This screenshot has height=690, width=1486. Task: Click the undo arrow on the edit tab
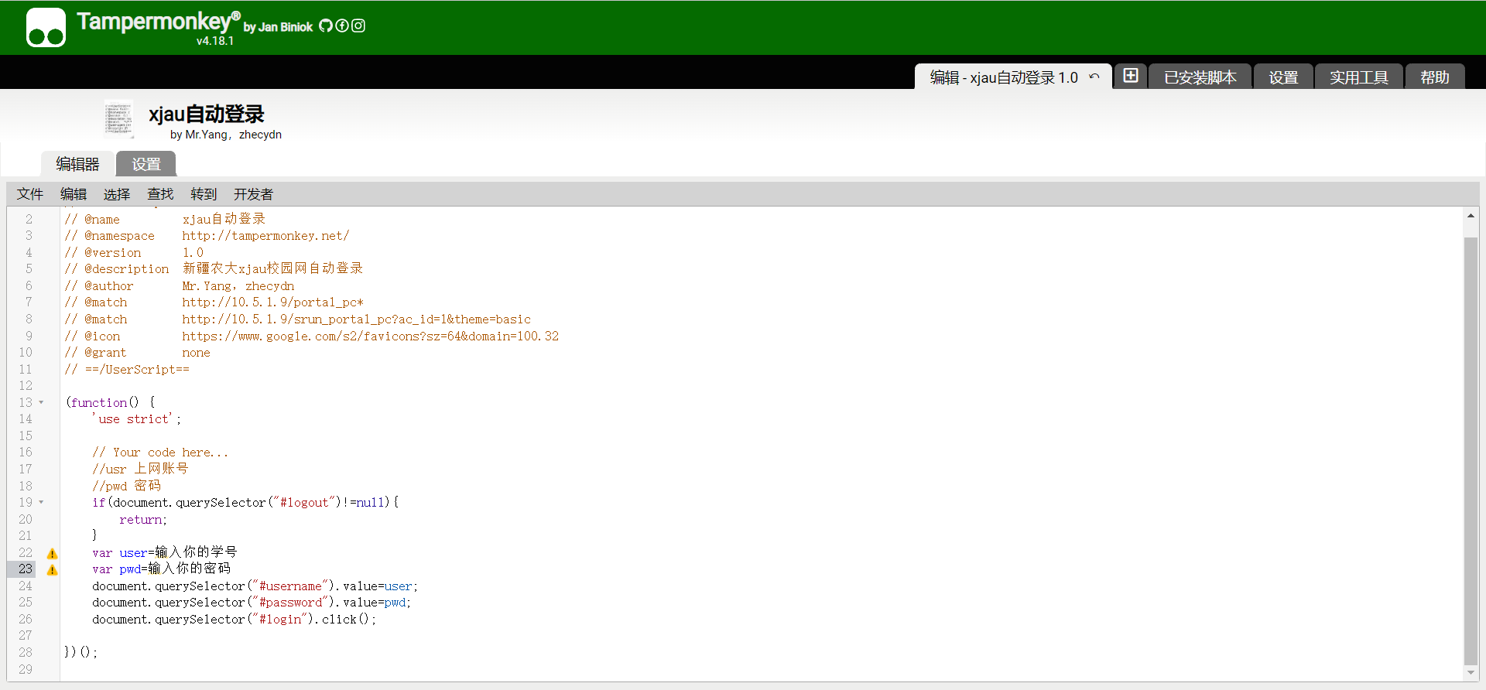[1094, 77]
